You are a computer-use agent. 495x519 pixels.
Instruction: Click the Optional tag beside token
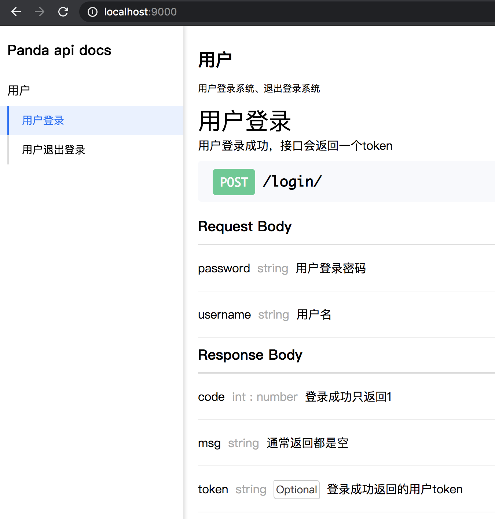[296, 490]
